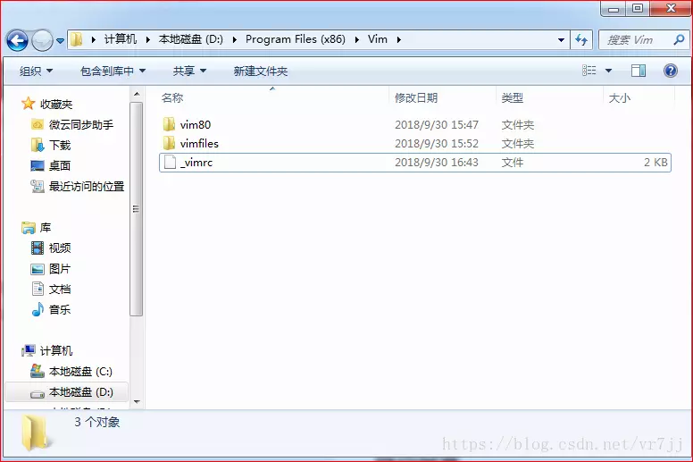Viewport: 693px width, 462px height.
Task: Click the 视频 film strip icon
Action: tap(38, 248)
